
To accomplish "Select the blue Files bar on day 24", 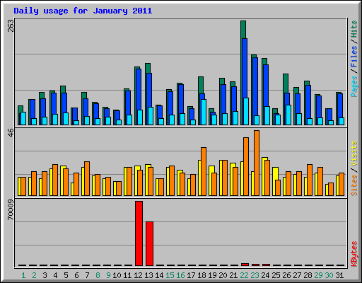I will coord(266,86).
